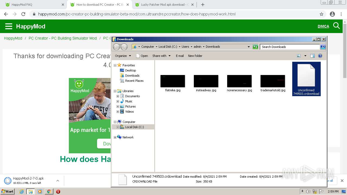Select the Unconfirmed 749503.crdownload file
Viewport: 347px width, 195px height.
(x=306, y=79)
